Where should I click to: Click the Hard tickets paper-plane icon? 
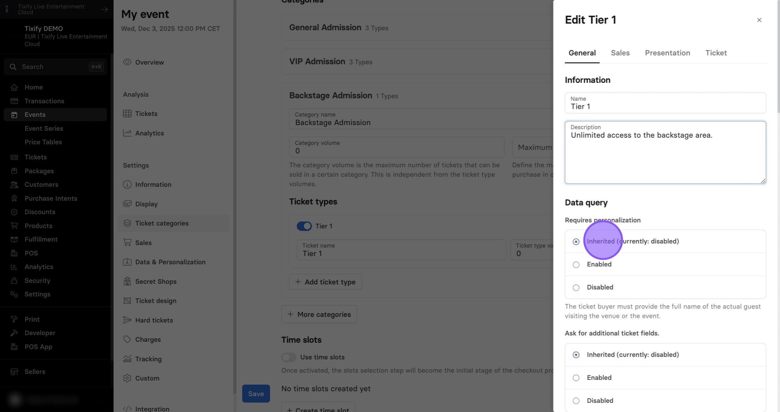(x=127, y=320)
